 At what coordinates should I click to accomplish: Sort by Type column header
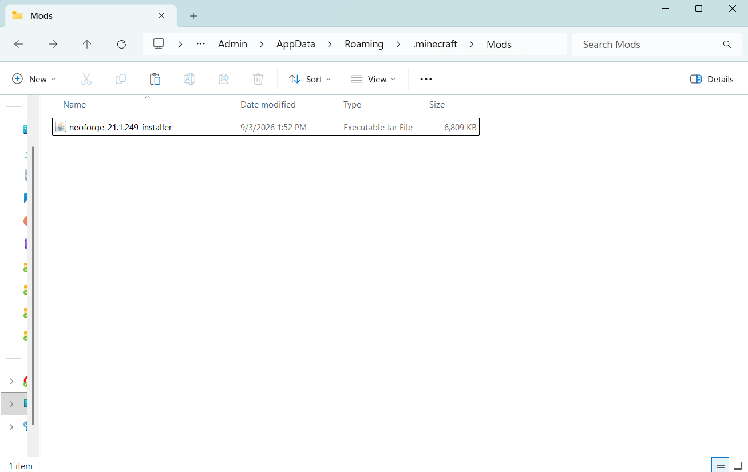(x=382, y=105)
